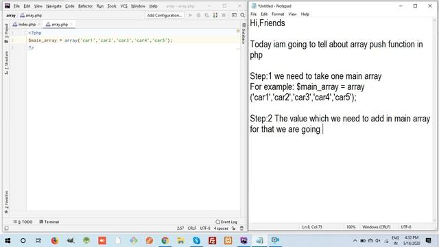
Task: Open Notepad File menu
Action: coord(253,14)
